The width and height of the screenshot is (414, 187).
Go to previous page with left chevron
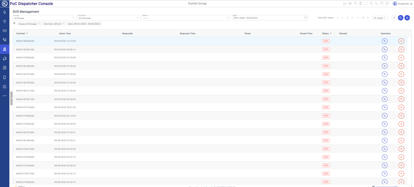[338, 18]
